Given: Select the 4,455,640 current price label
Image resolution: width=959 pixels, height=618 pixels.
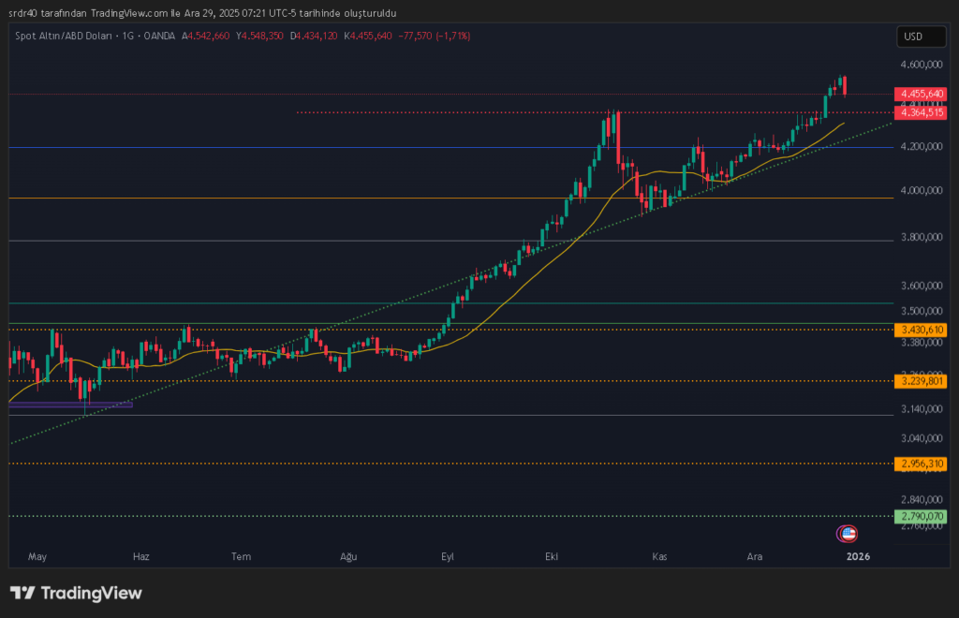Looking at the screenshot, I should pyautogui.click(x=922, y=94).
